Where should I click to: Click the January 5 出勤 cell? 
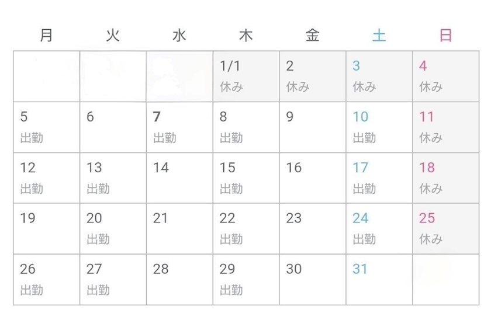click(x=46, y=127)
